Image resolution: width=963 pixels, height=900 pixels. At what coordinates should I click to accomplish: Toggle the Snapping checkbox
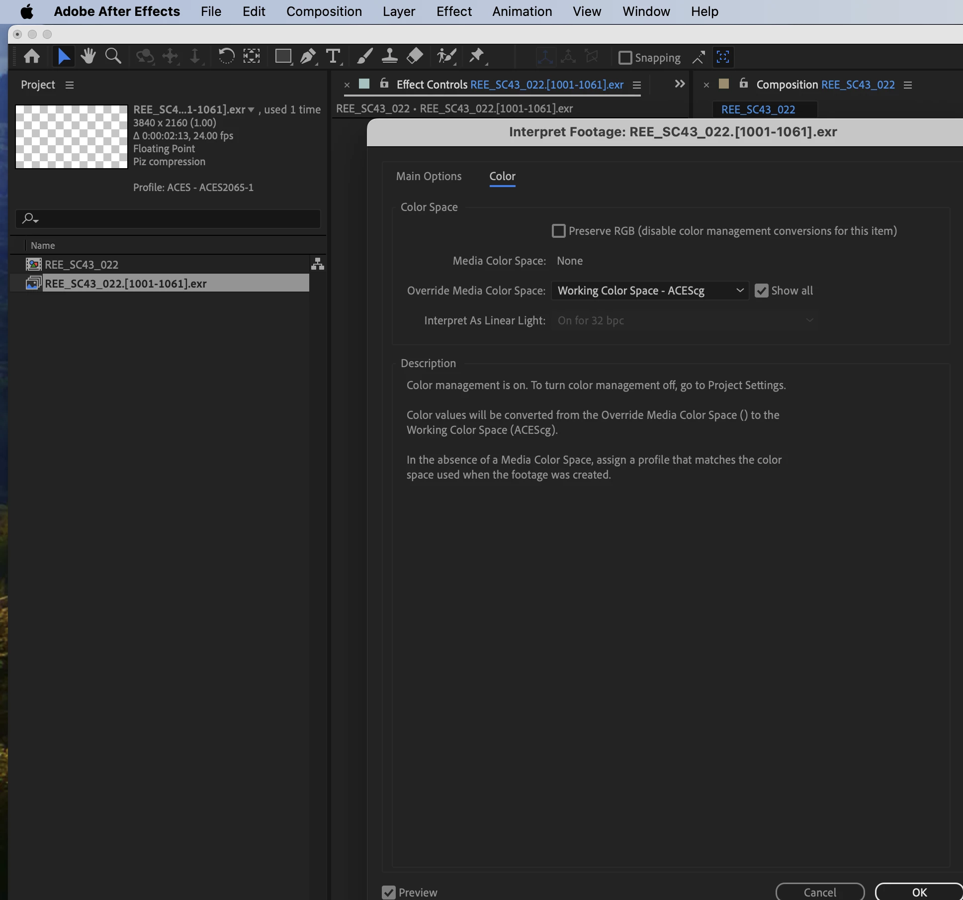click(x=625, y=58)
